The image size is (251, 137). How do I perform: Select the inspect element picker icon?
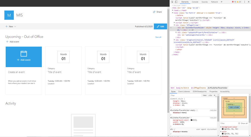coord(172,2)
